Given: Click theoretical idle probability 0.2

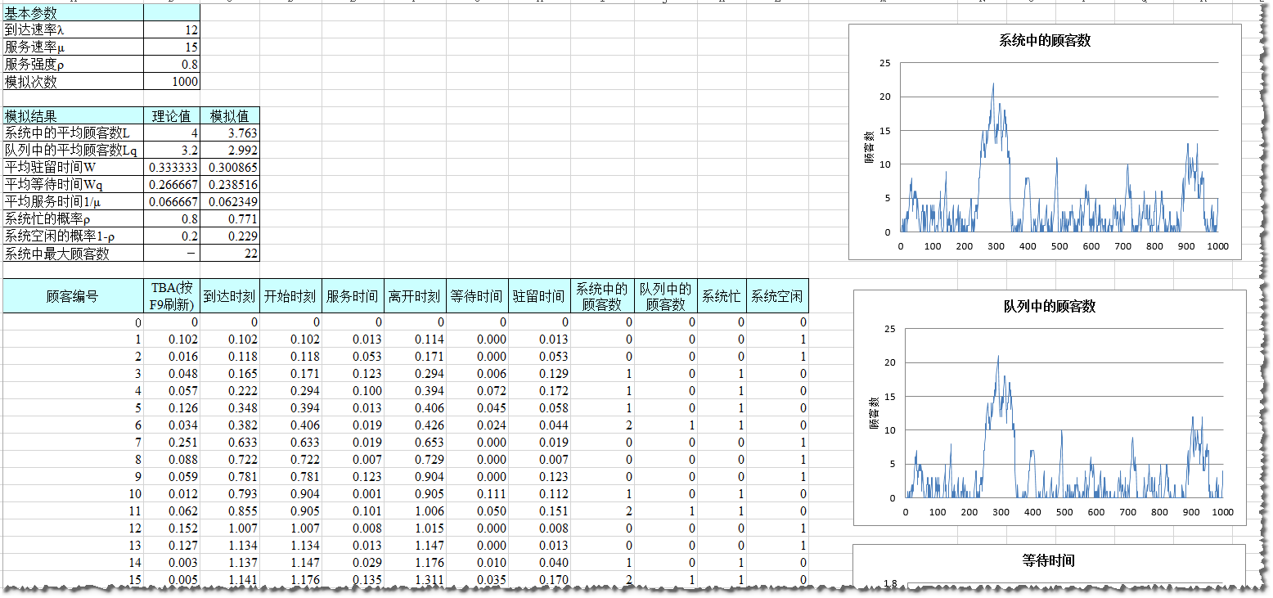Looking at the screenshot, I should [x=172, y=236].
